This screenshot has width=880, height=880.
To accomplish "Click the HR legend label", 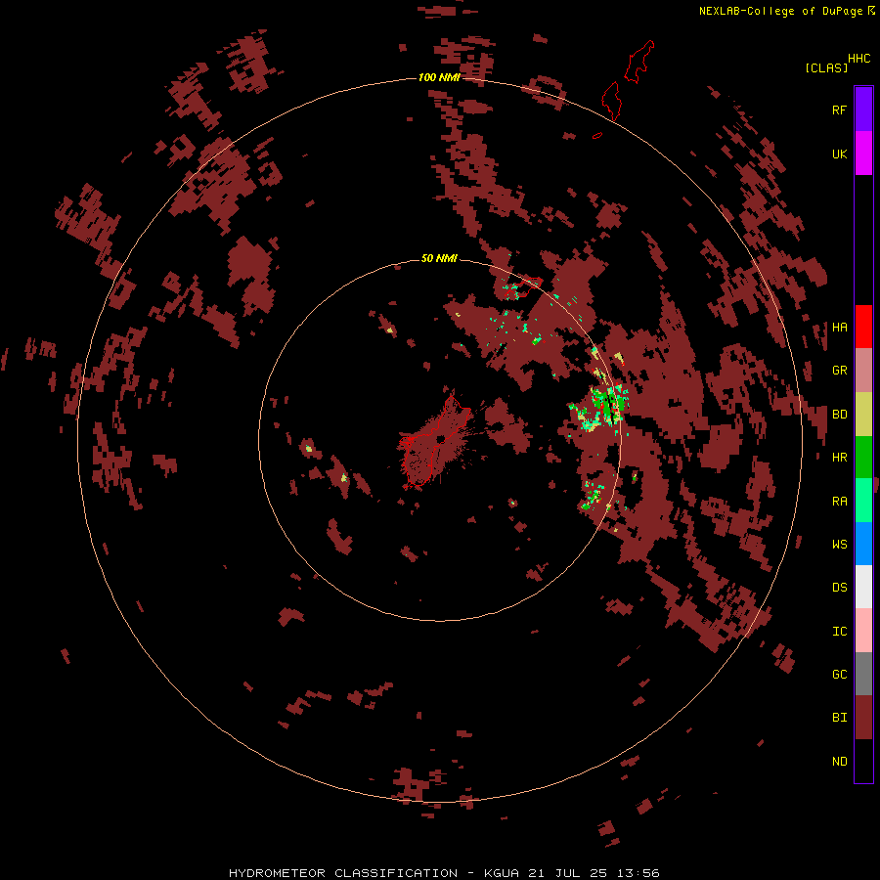I will coord(839,458).
